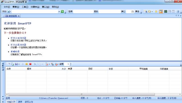Image resolution: width=182 pixels, height=103 pixels.
Task: Close the 欢迎使用 tab
Action: coord(19,16)
